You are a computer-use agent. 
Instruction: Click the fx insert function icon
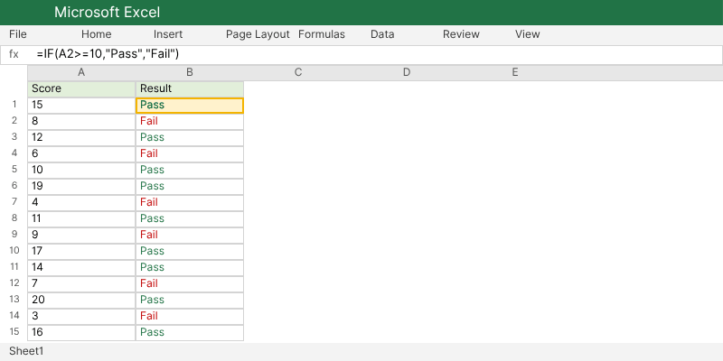click(14, 54)
